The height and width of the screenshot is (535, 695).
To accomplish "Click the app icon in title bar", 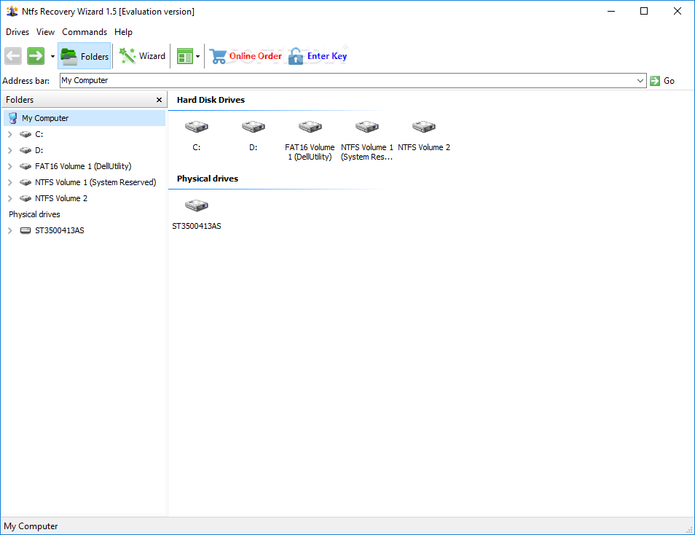I will click(x=12, y=11).
